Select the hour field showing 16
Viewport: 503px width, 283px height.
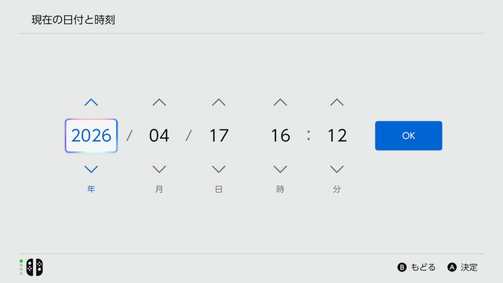coord(280,136)
